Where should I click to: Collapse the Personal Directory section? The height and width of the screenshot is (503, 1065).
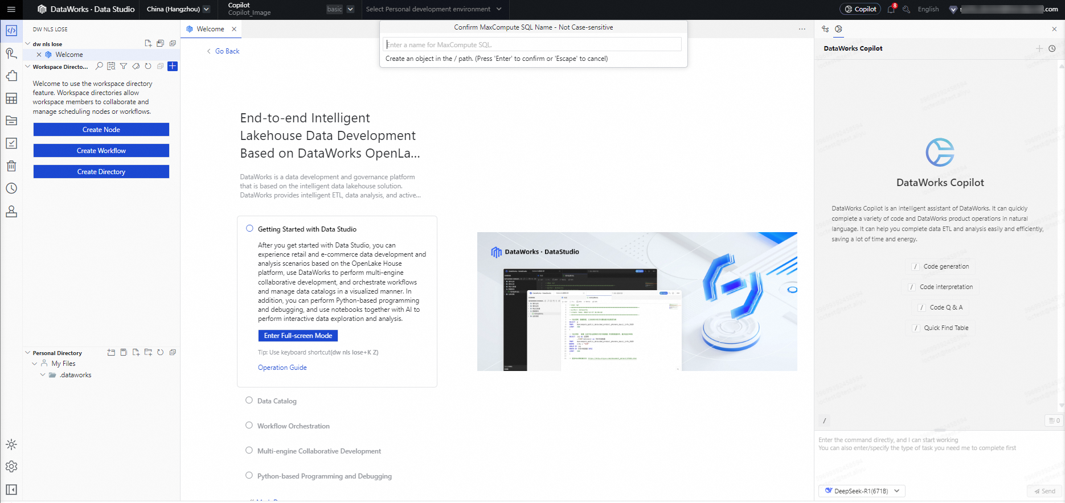pos(27,353)
